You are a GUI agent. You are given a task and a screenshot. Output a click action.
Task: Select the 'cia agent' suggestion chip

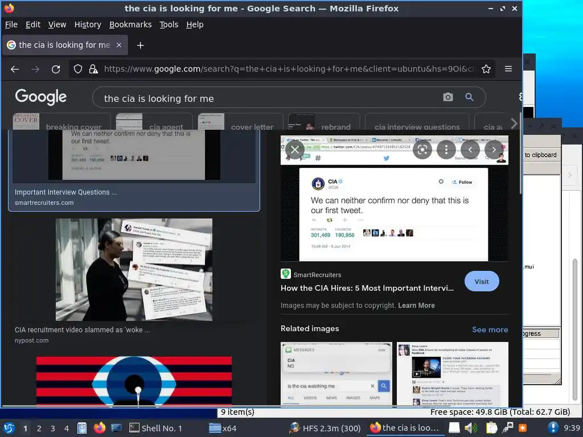[x=154, y=122]
